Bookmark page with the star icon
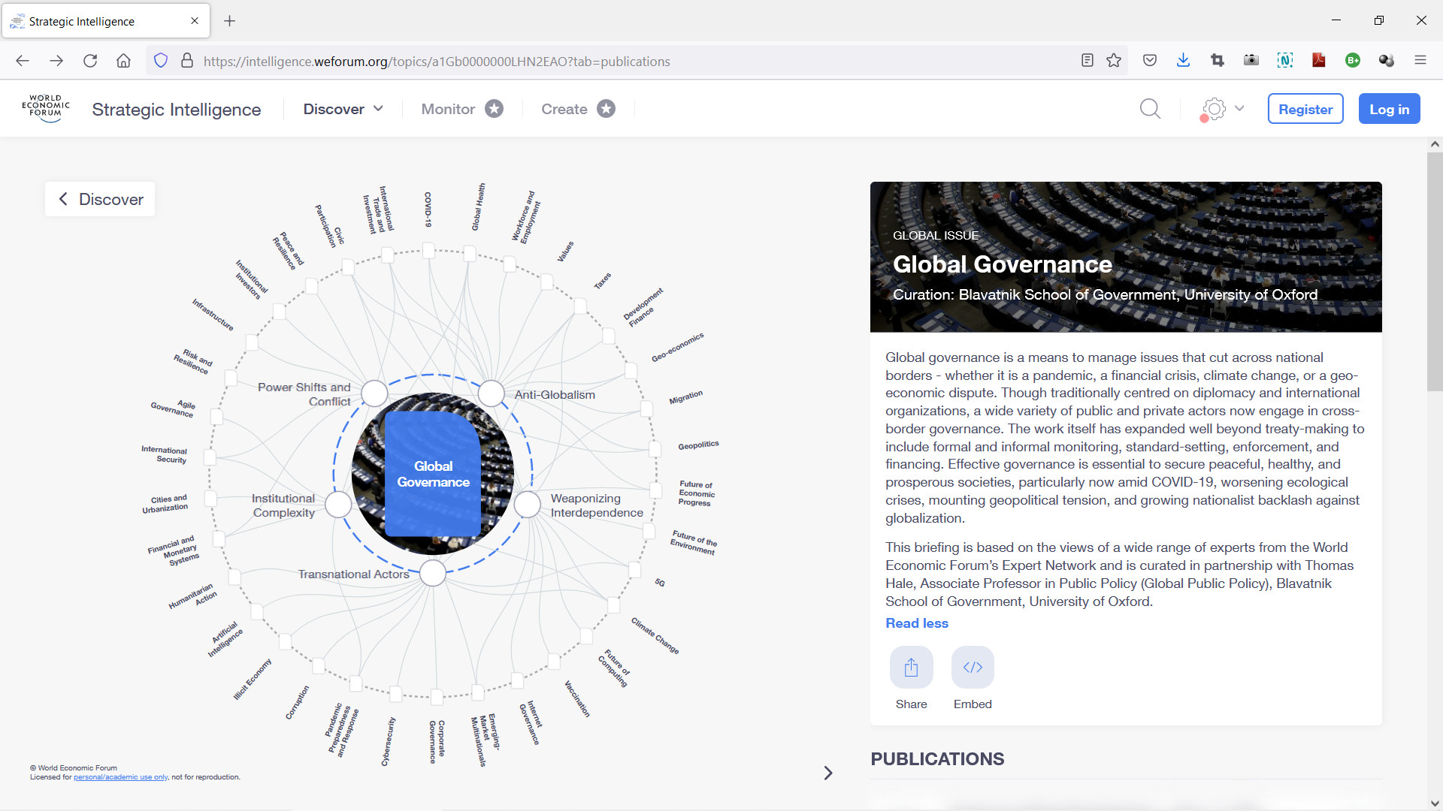 tap(1114, 61)
